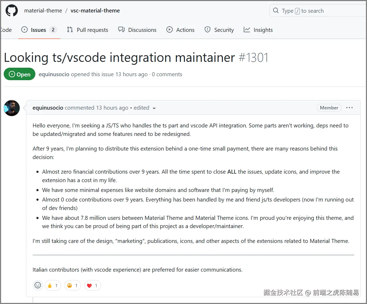
Task: Click the Discussions speech bubble icon
Action: (x=121, y=29)
